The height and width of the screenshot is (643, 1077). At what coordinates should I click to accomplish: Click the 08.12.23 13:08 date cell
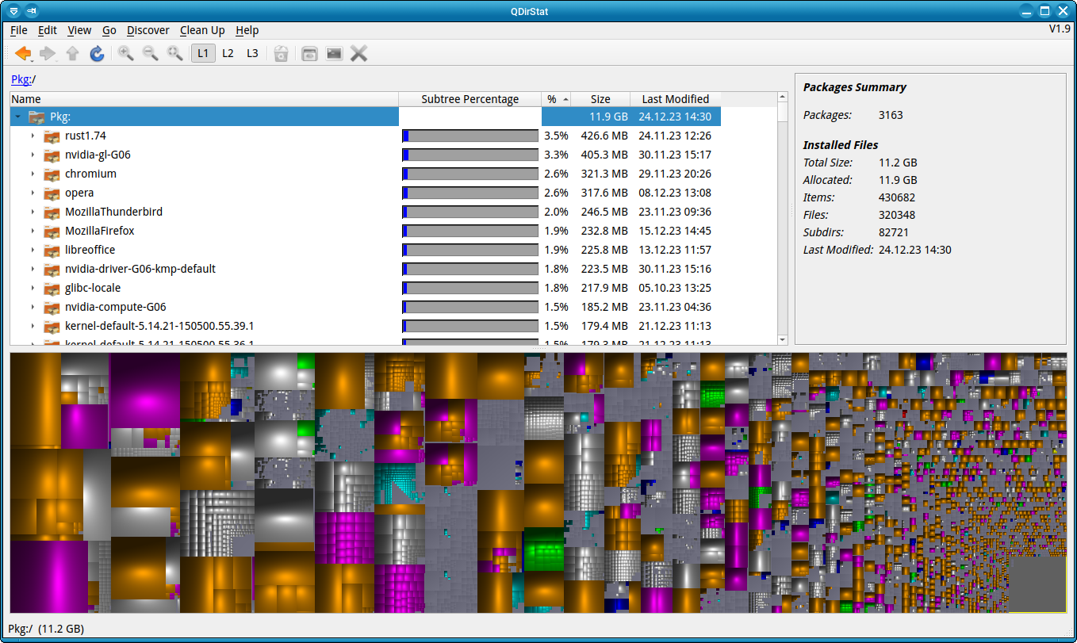click(x=675, y=193)
